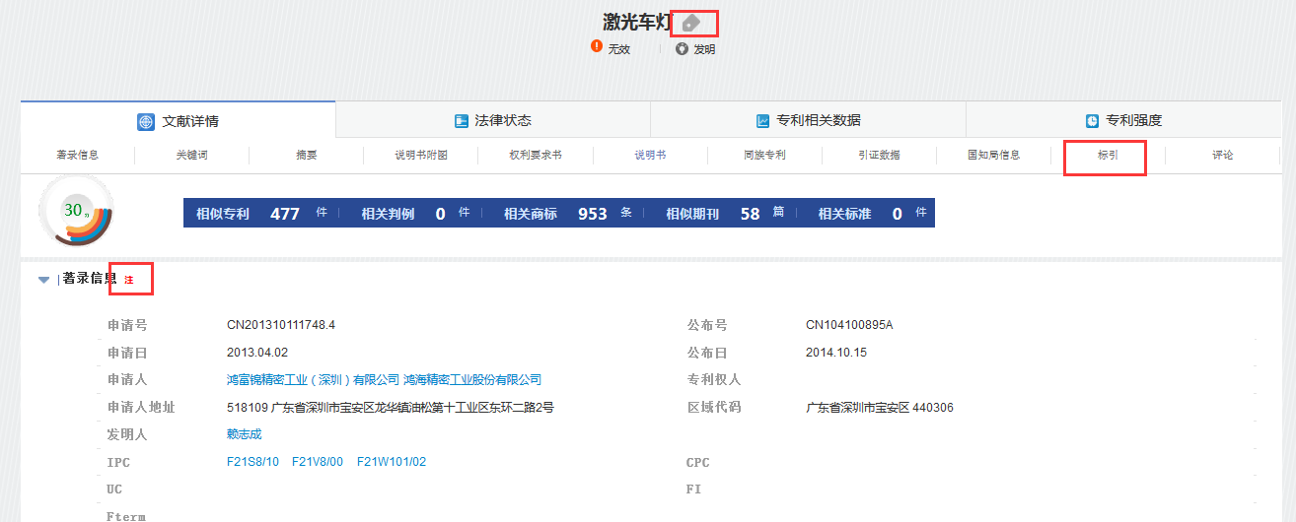The height and width of the screenshot is (522, 1296).
Task: Click the 专利相关数据 chart icon
Action: [x=762, y=121]
